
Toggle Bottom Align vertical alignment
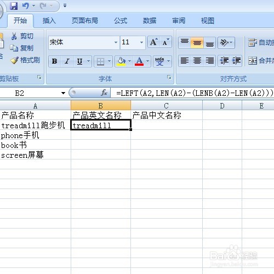[209, 43]
